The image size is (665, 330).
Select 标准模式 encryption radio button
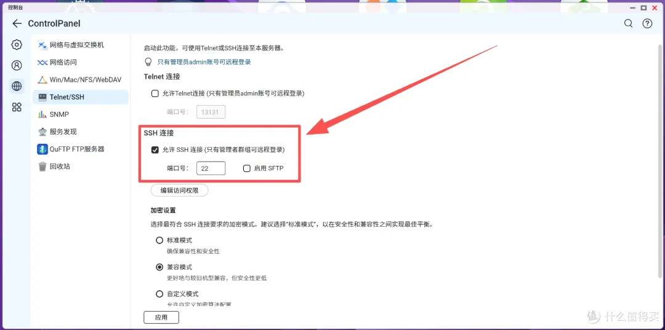(159, 240)
